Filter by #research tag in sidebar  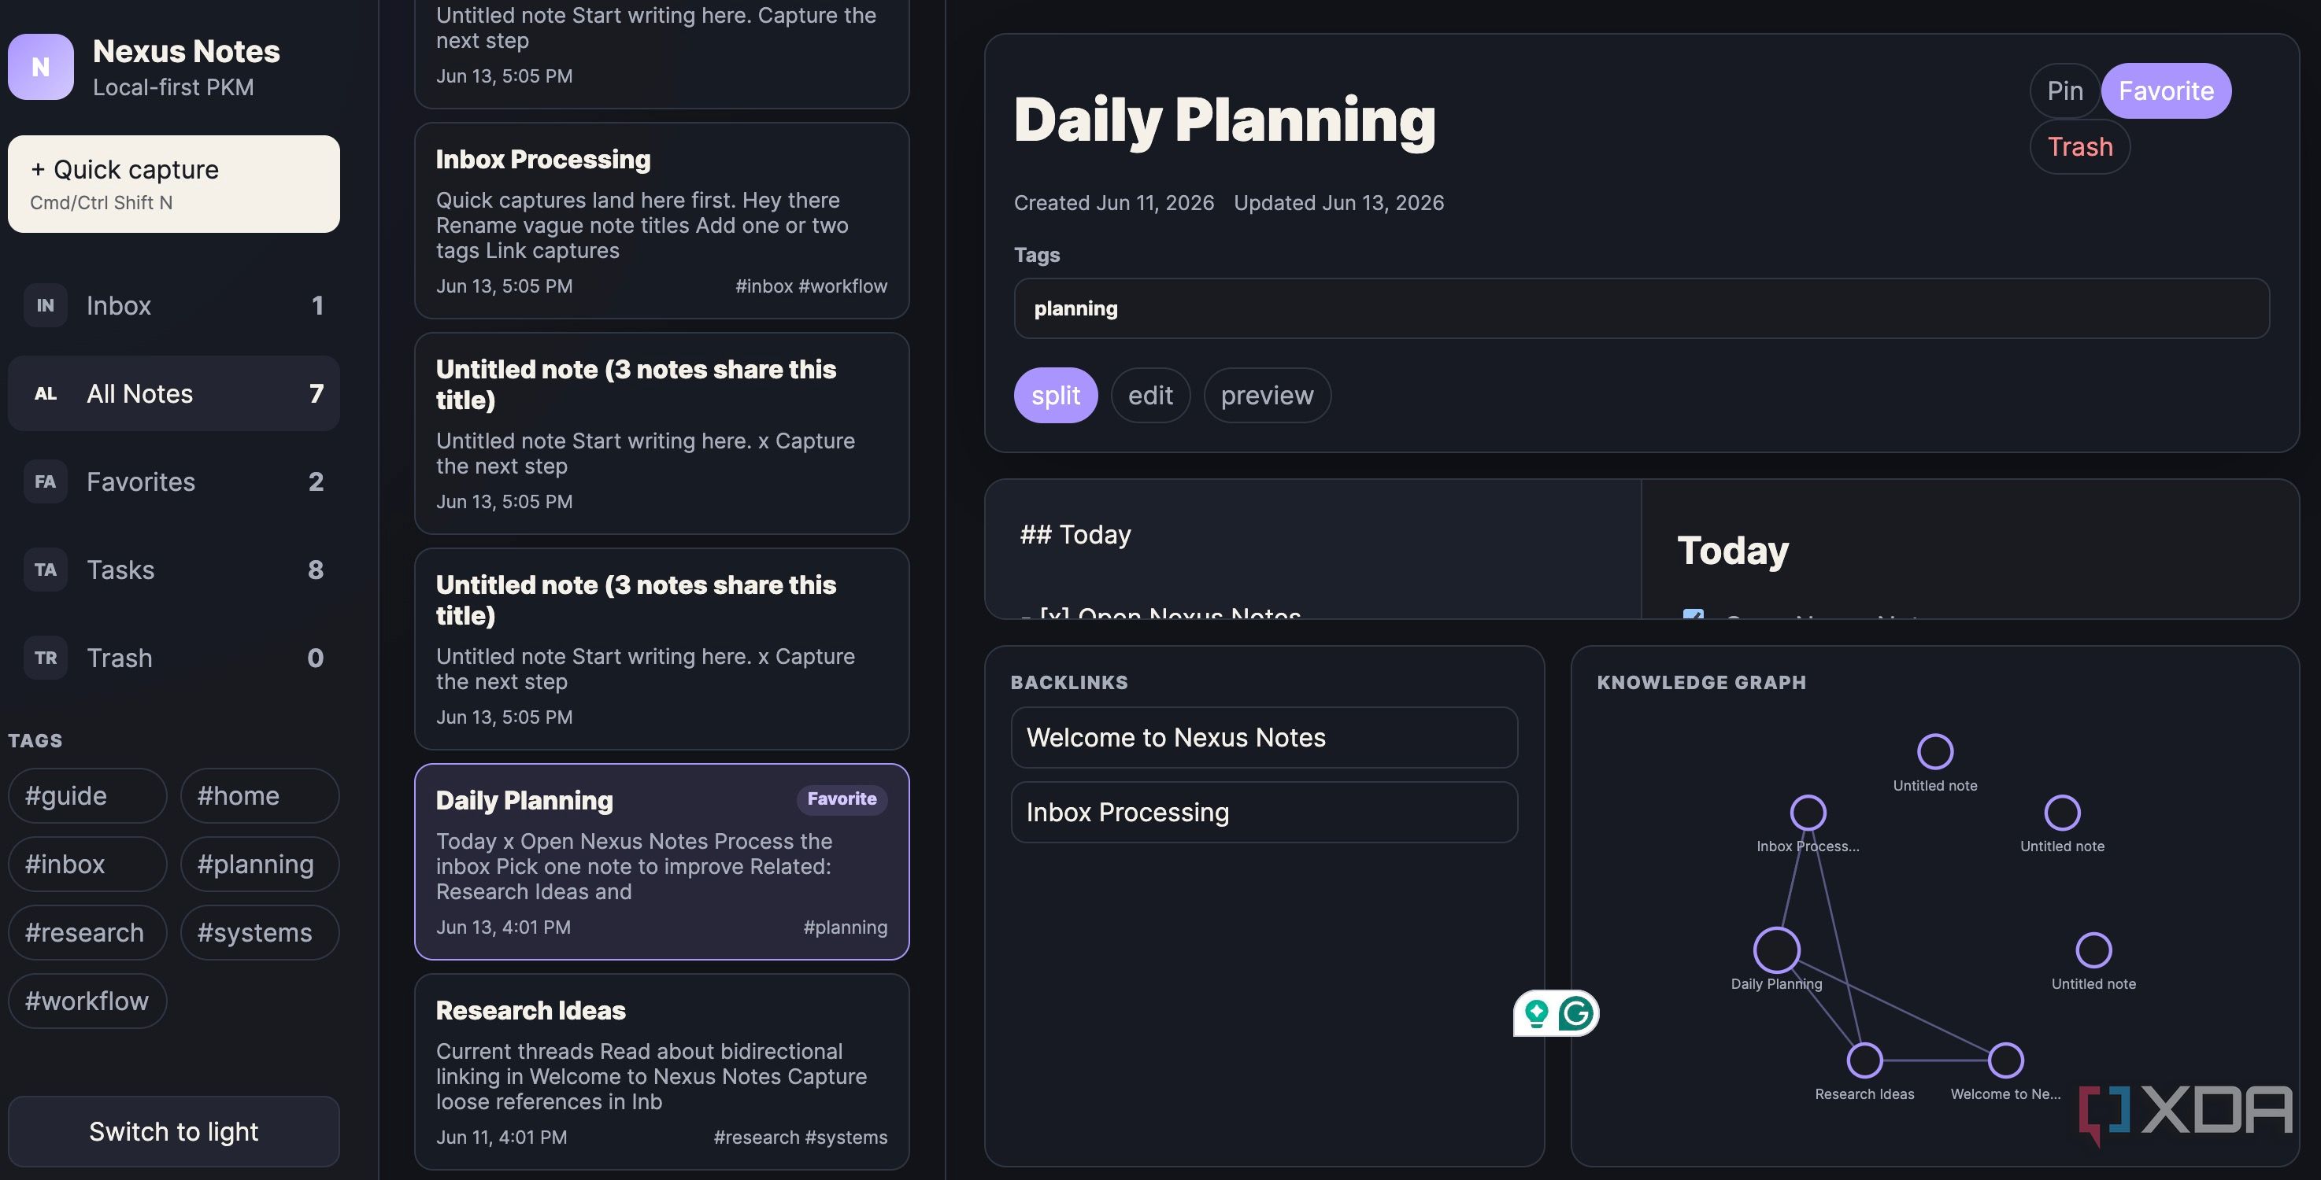tap(87, 932)
